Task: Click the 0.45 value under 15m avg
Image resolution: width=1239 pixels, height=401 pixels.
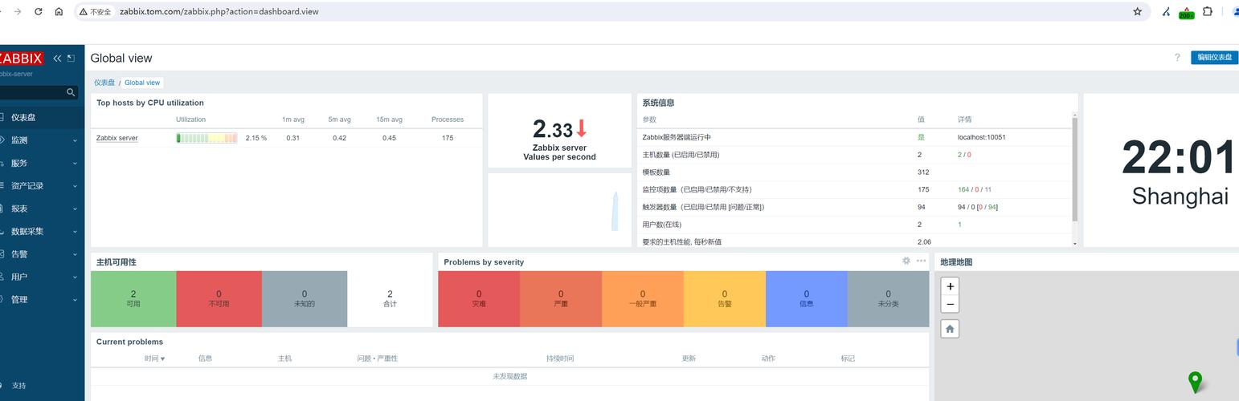Action: [x=389, y=138]
